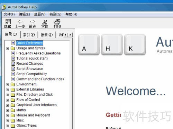Open the 查看(V) menu
This screenshot has height=129, width=173.
click(40, 14)
